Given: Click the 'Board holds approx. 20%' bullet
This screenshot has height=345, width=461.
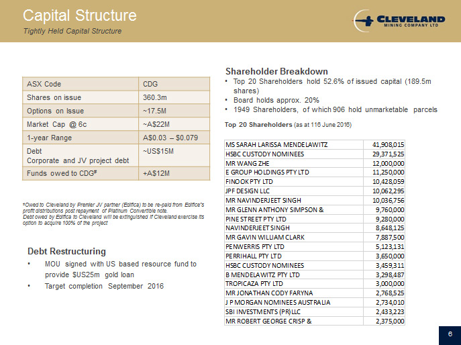Looking at the screenshot, I should click(276, 100).
